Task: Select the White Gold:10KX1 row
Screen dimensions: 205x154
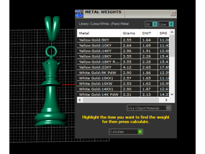Action: tap(123, 78)
